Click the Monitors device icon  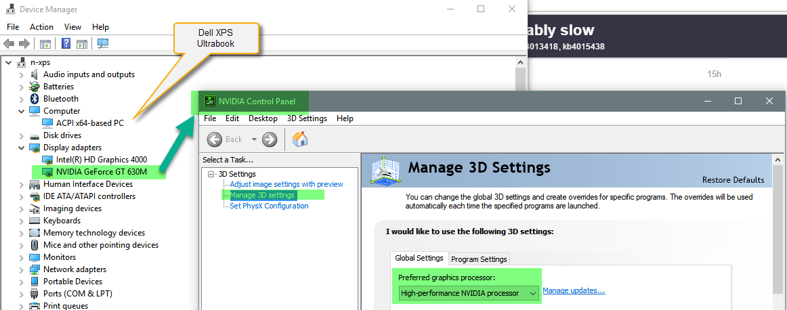click(x=35, y=257)
